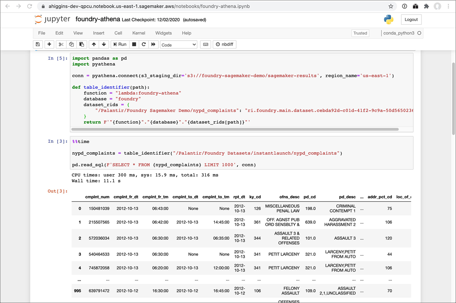Open the Kernel menu
456x303 pixels.
[138, 33]
